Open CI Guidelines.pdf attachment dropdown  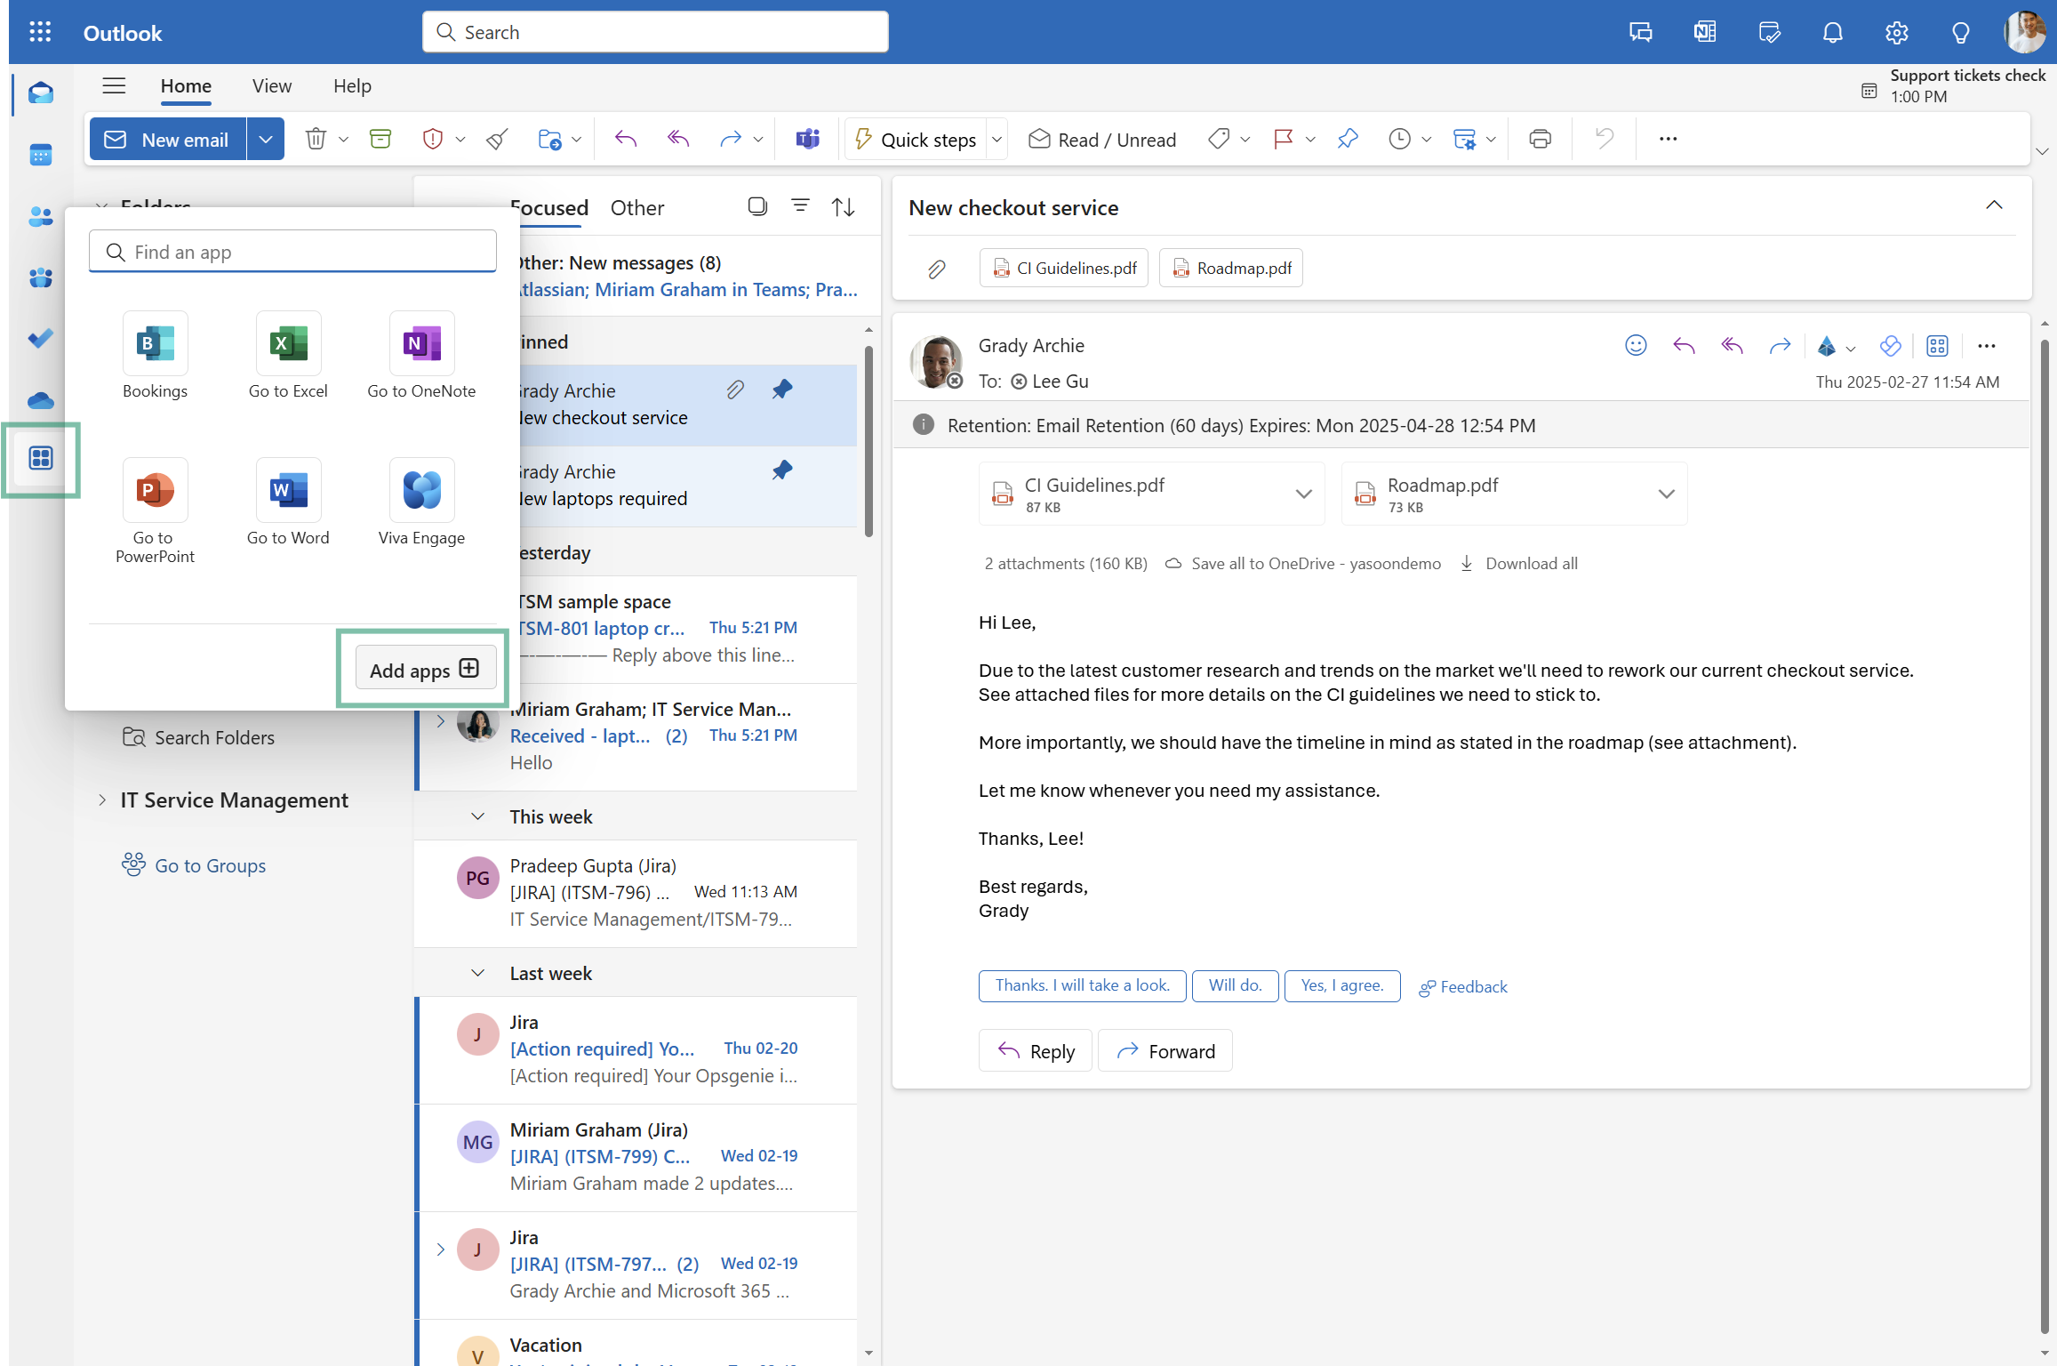coord(1303,494)
